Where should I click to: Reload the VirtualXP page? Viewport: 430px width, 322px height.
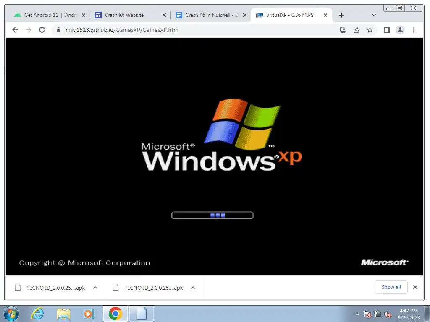[x=42, y=30]
